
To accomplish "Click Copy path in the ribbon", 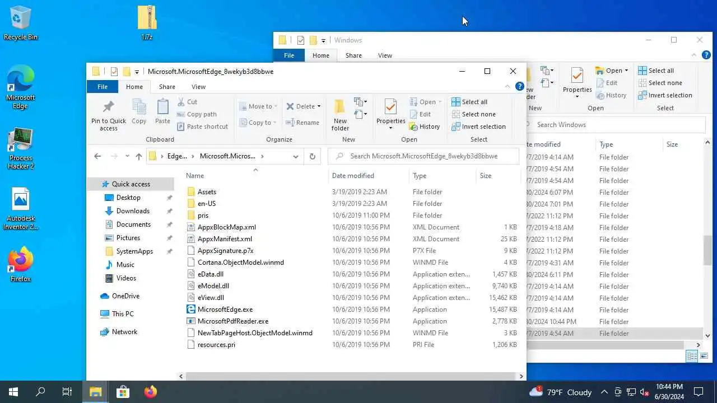I will point(197,114).
